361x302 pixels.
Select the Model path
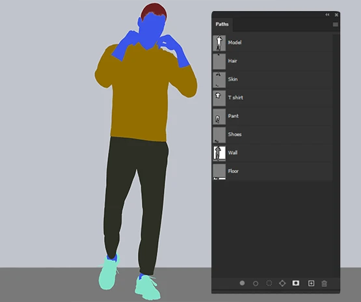pos(272,42)
